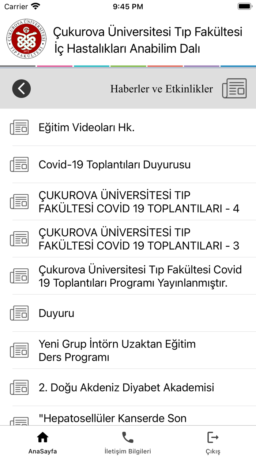Screen dimensions: 256x456
Task: Switch to the İletişim Bilgileri tab
Action: tap(128, 442)
